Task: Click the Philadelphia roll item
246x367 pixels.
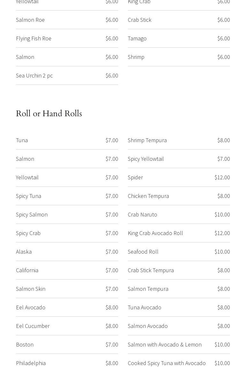Action: click(31, 363)
